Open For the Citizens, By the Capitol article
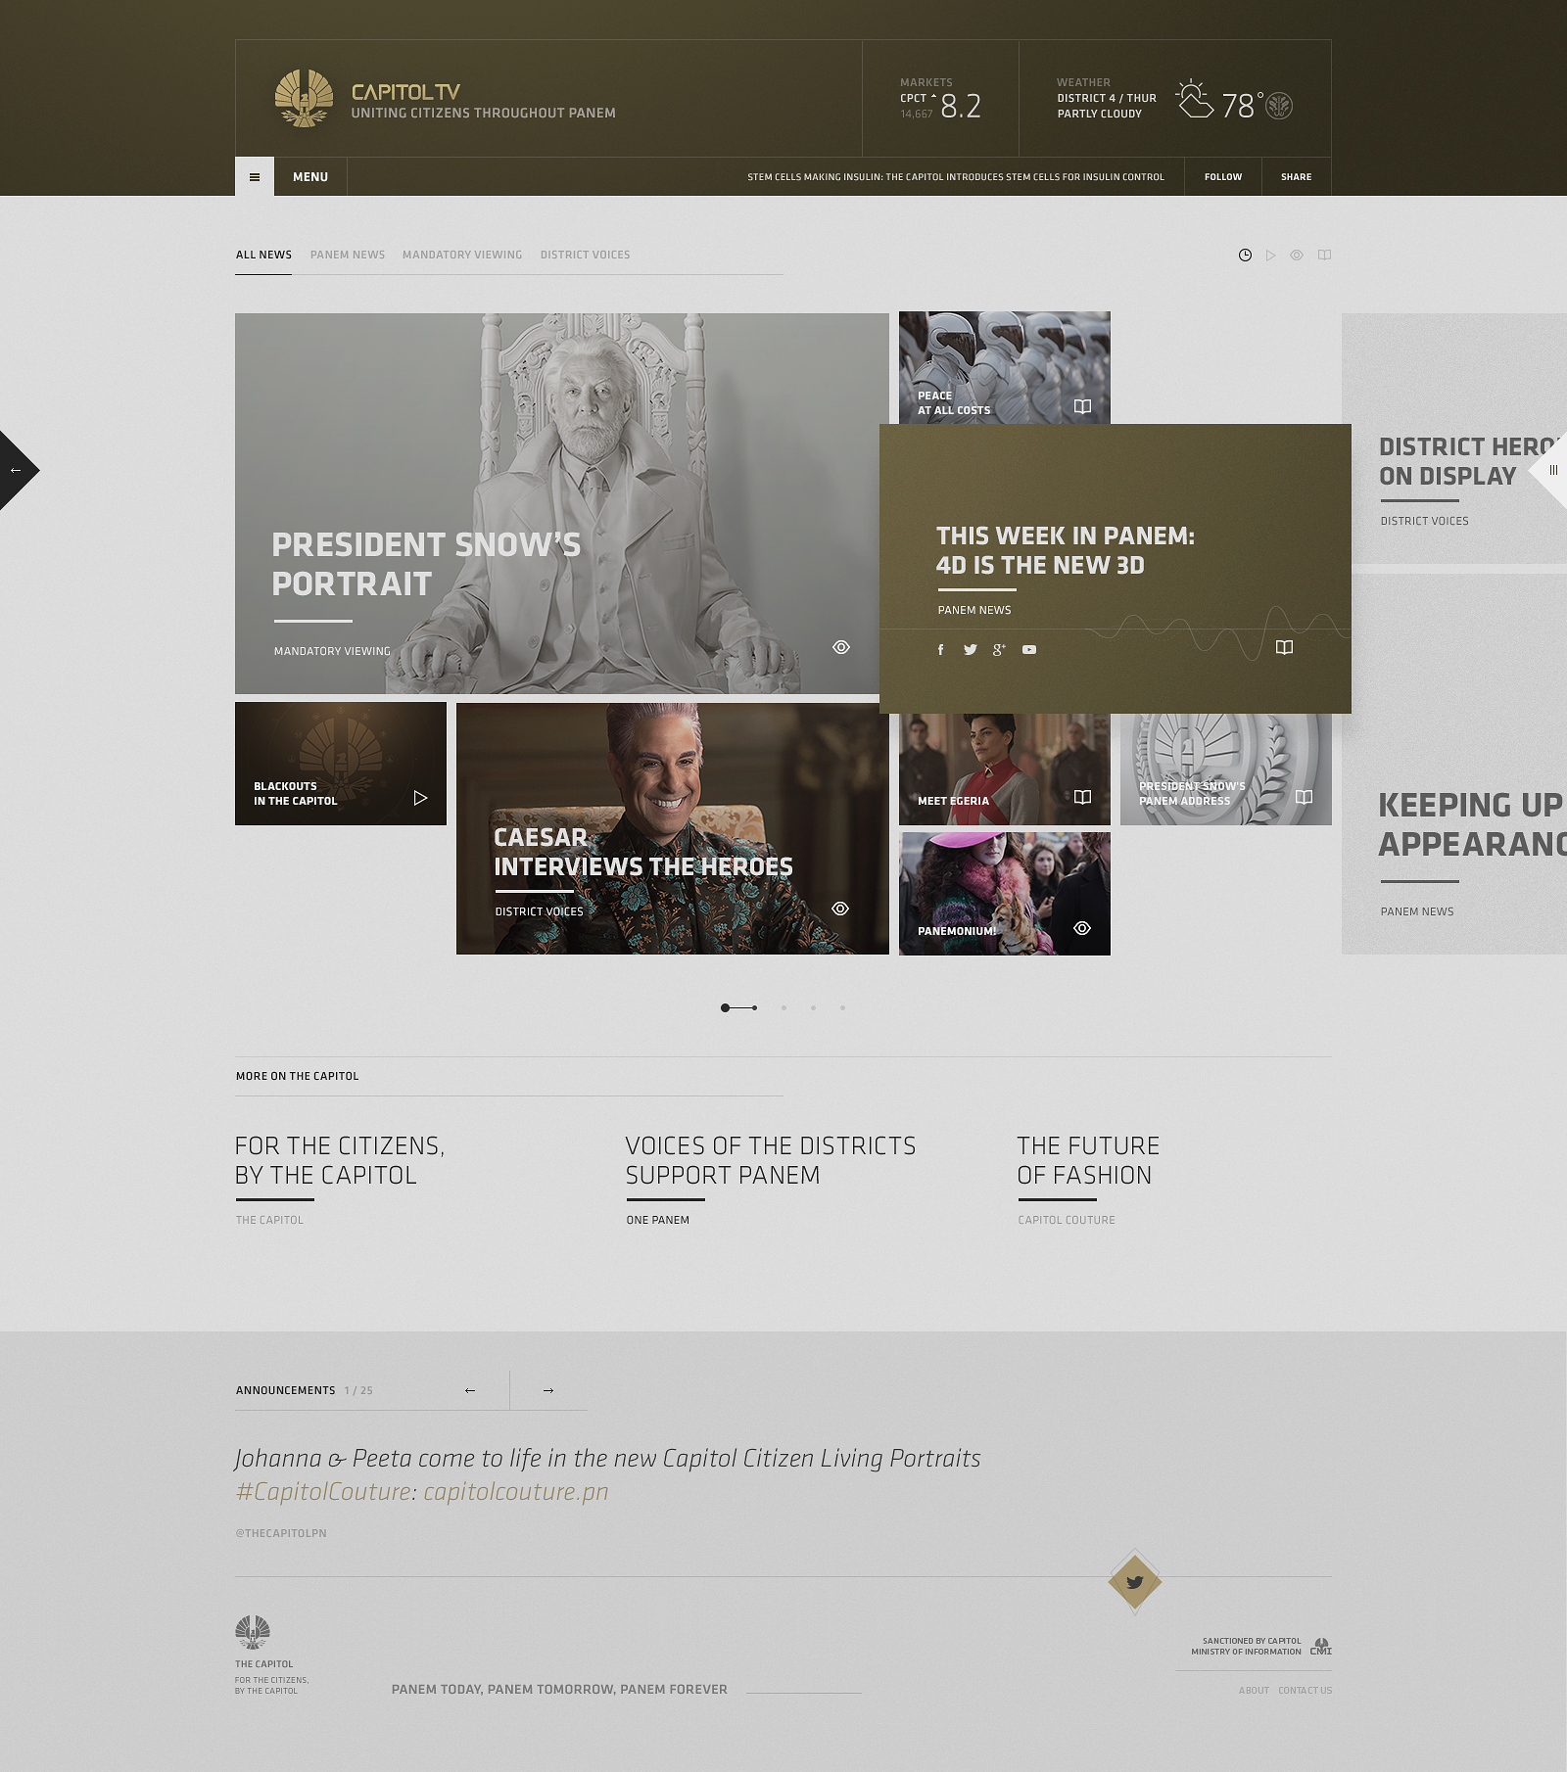This screenshot has width=1567, height=1772. click(340, 1161)
